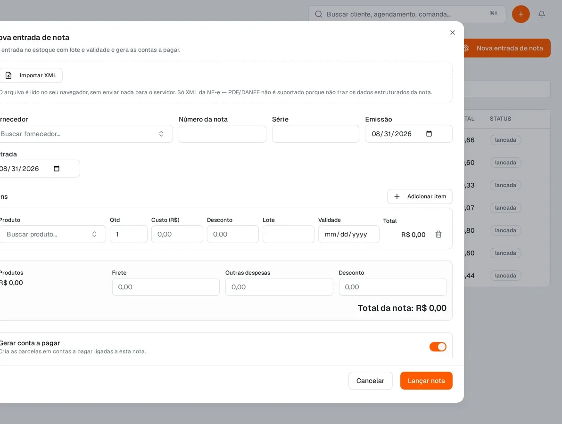This screenshot has width=562, height=424.
Task: Click the Frete input field
Action: [x=166, y=287]
